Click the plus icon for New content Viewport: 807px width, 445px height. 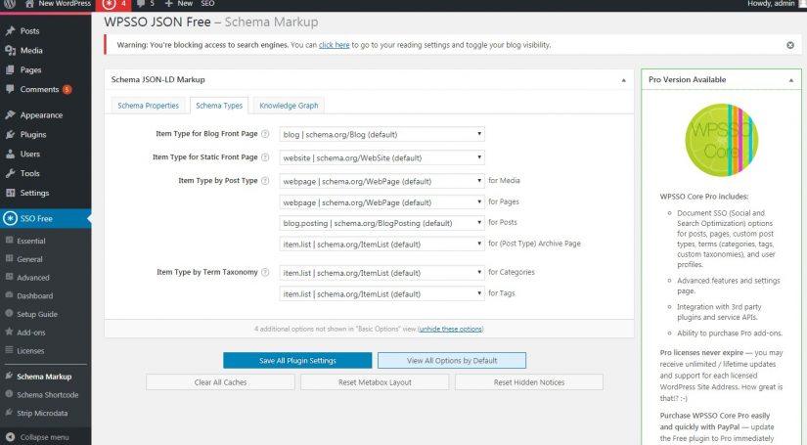pos(168,4)
